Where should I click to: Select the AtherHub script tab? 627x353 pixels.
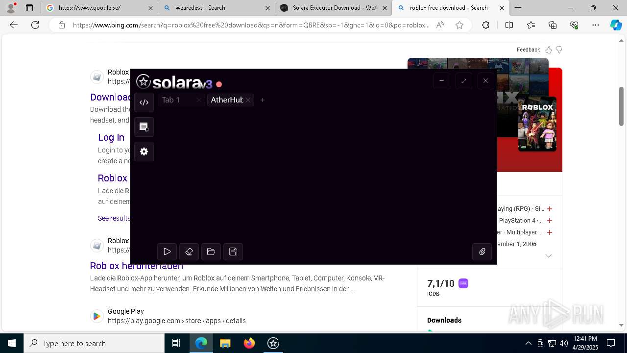(x=227, y=100)
